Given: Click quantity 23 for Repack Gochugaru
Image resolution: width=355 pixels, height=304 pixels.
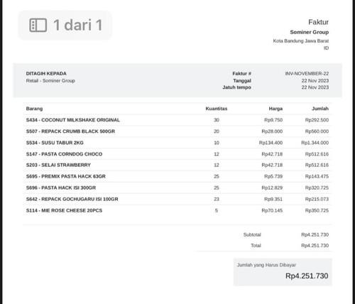Looking at the screenshot, I should click(217, 199).
